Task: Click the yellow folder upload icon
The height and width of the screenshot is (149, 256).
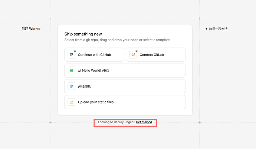Action: pos(72,102)
